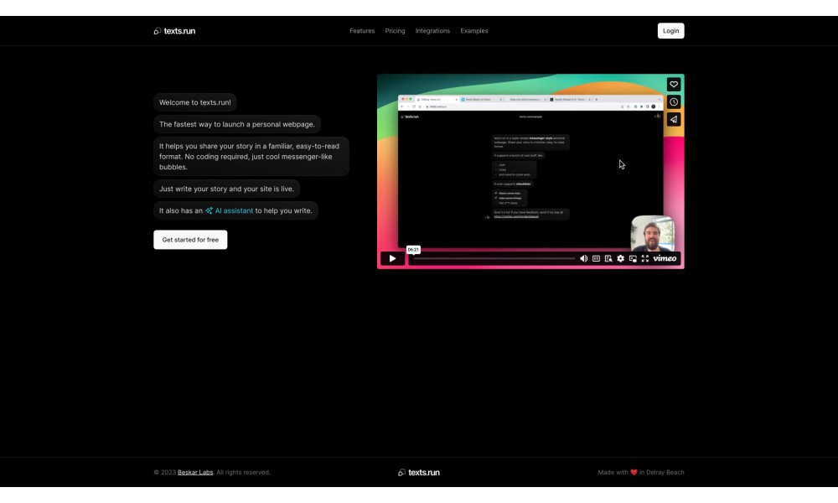The height and width of the screenshot is (503, 838).
Task: Click the texts.run logo in the header
Action: (174, 31)
